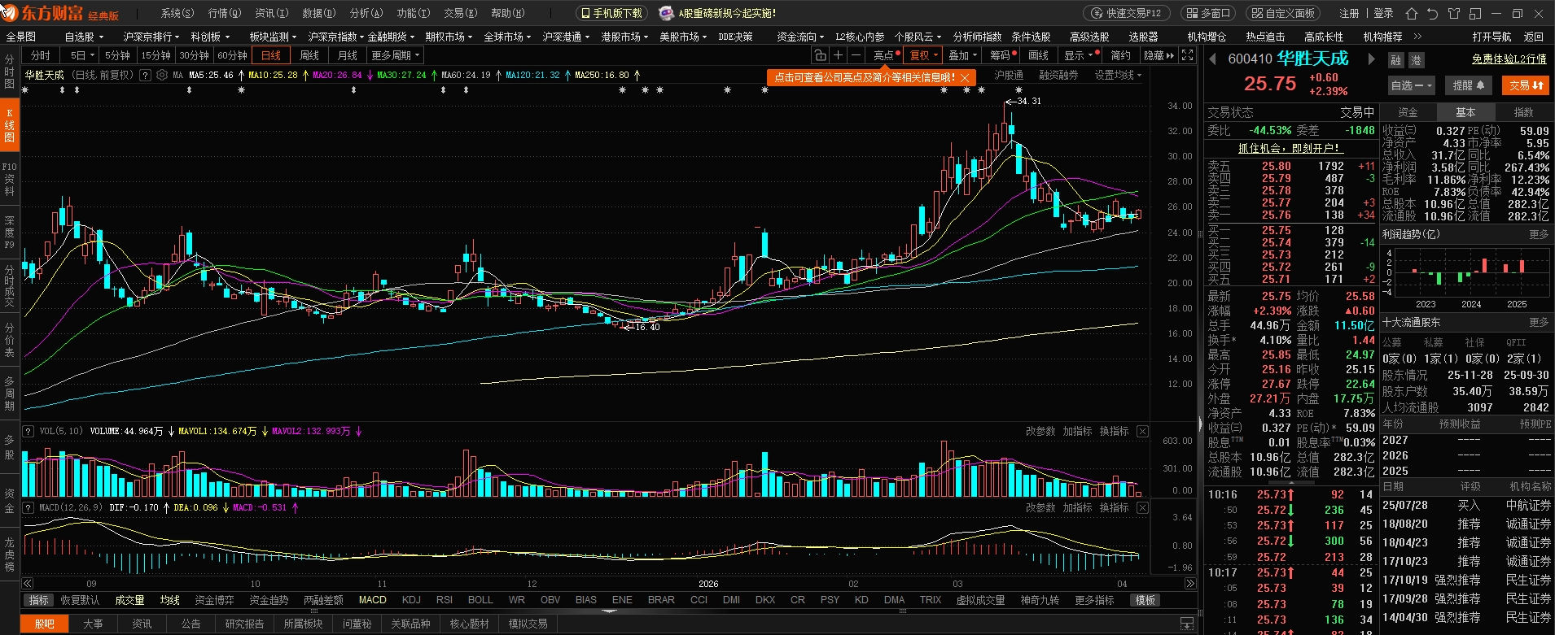The width and height of the screenshot is (1555, 635).
Task: Go to next stock arrow
Action: coord(1371,59)
